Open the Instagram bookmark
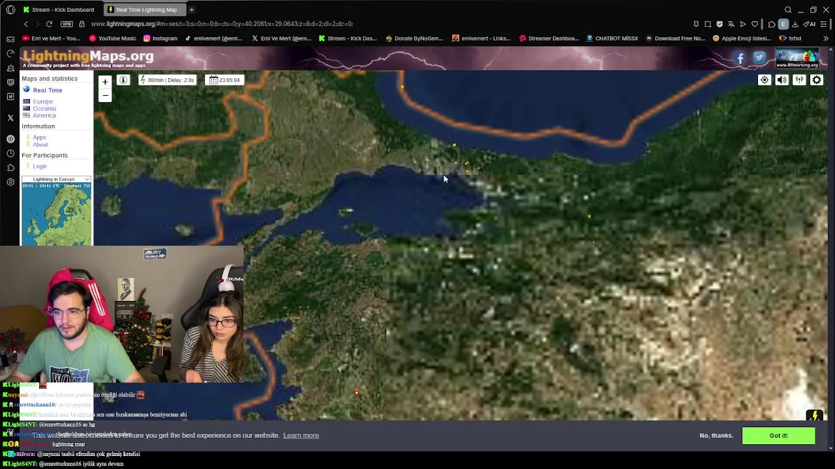This screenshot has width=835, height=469. [160, 38]
